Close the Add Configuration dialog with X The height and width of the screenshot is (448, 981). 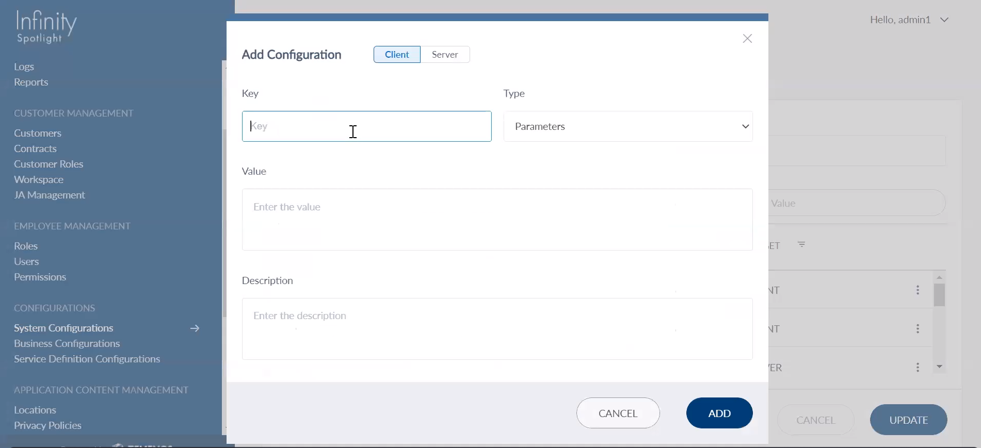click(747, 39)
